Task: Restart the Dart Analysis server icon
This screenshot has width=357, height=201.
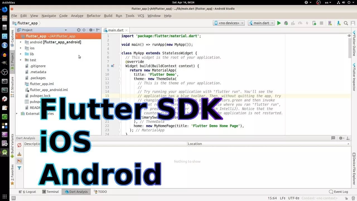Action: [19, 145]
